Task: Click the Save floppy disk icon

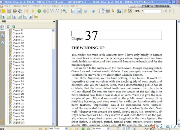Action: [x=9, y=11]
